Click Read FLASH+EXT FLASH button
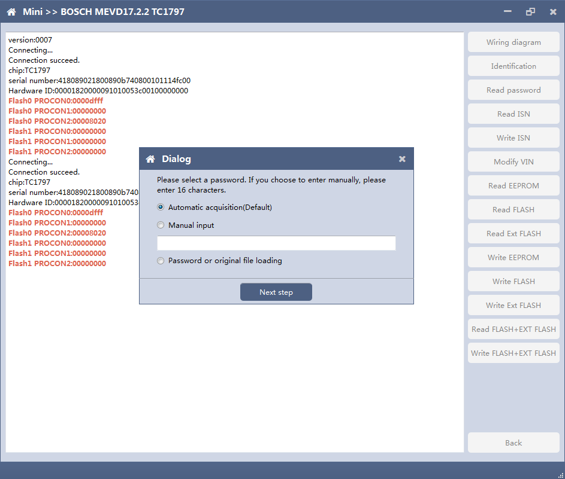 513,329
